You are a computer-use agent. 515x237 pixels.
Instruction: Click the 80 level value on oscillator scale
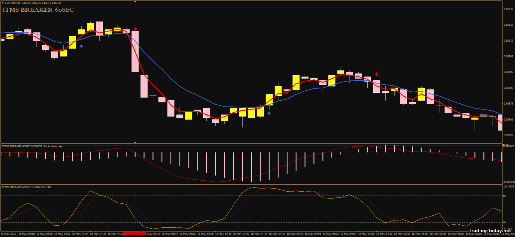click(505, 196)
